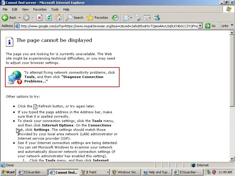235x176 pixels.
Task: Open the Windows Start button
Action: (8, 172)
